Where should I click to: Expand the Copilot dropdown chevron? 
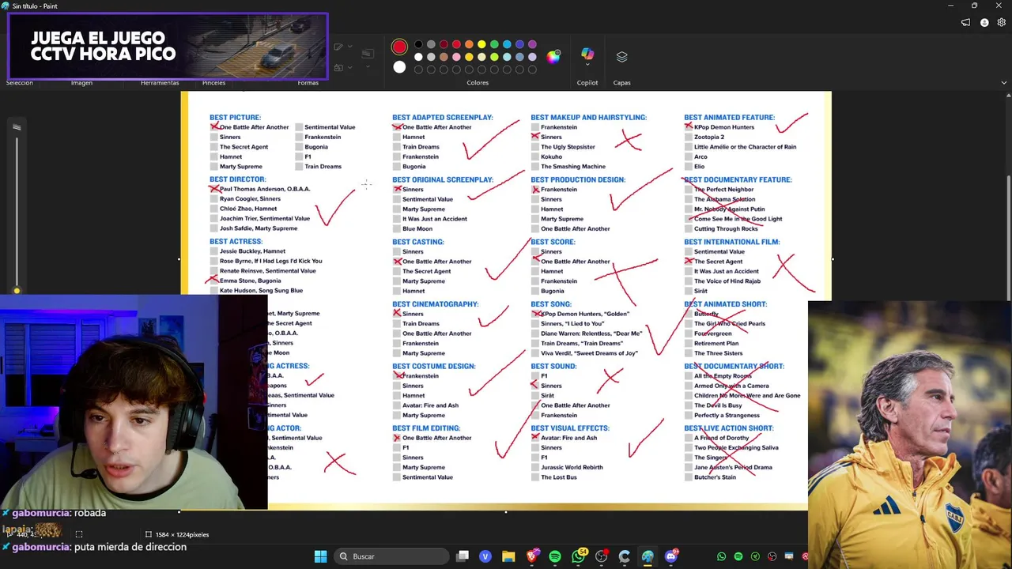tap(587, 65)
